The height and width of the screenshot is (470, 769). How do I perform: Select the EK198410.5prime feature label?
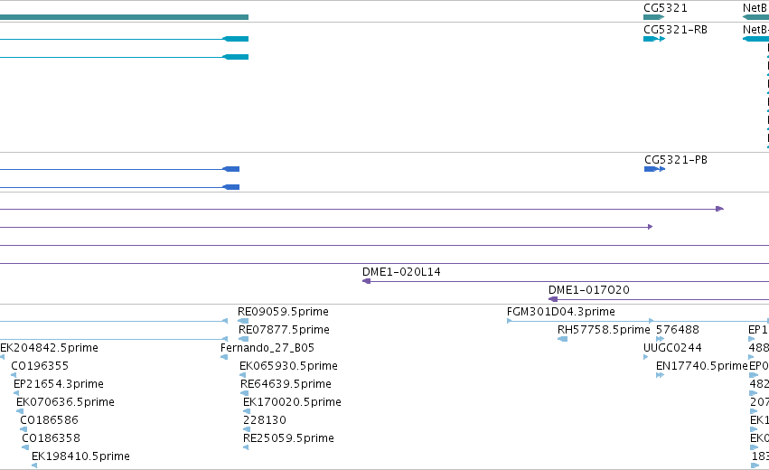tap(80, 456)
